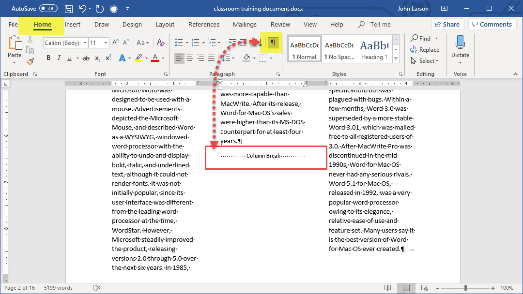Toggle AutoSave switch

(x=48, y=9)
